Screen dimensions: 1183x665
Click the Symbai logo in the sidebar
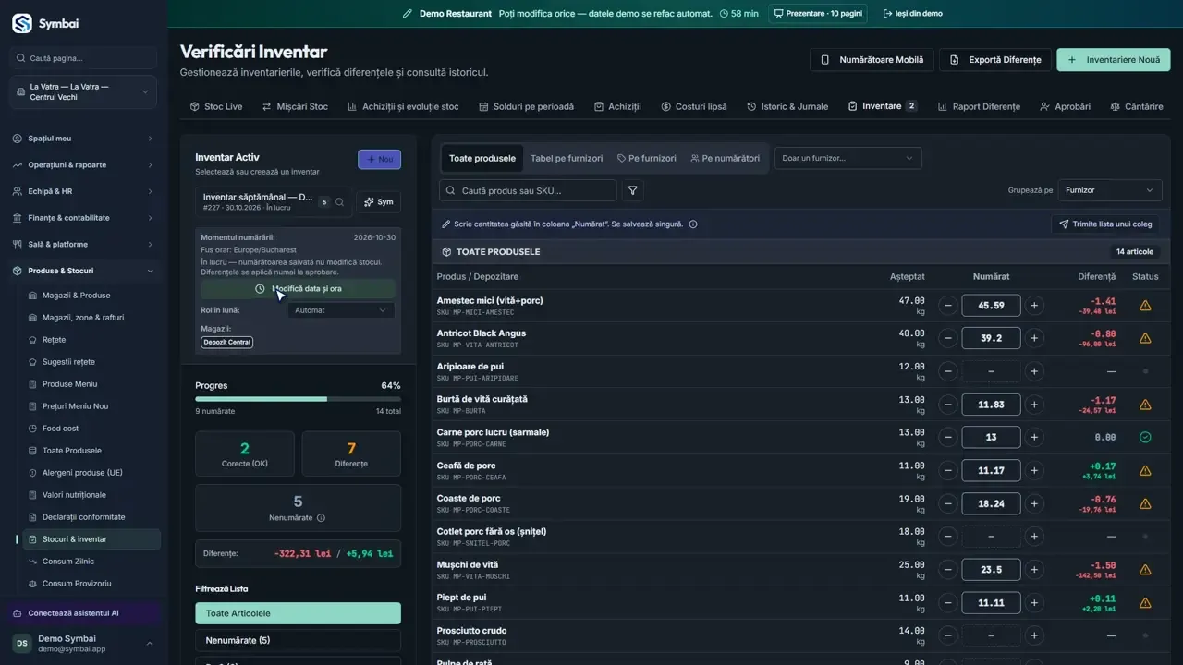(x=22, y=23)
